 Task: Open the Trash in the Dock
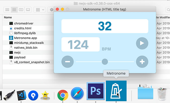pos(162,94)
